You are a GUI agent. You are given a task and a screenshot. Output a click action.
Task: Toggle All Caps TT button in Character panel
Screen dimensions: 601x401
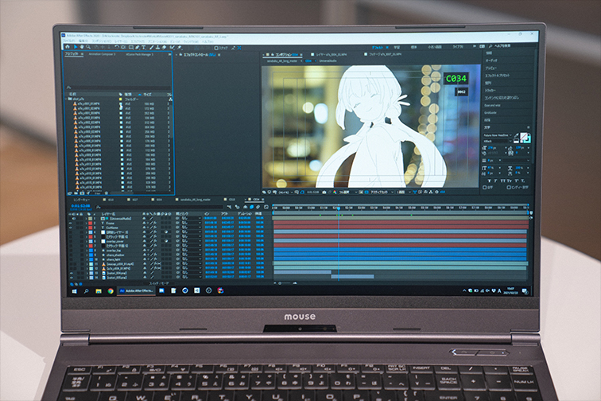(502, 181)
